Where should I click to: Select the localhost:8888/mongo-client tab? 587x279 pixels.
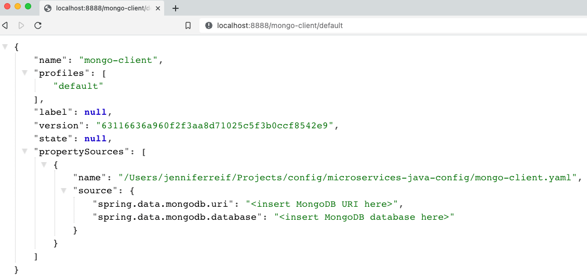[x=102, y=8]
